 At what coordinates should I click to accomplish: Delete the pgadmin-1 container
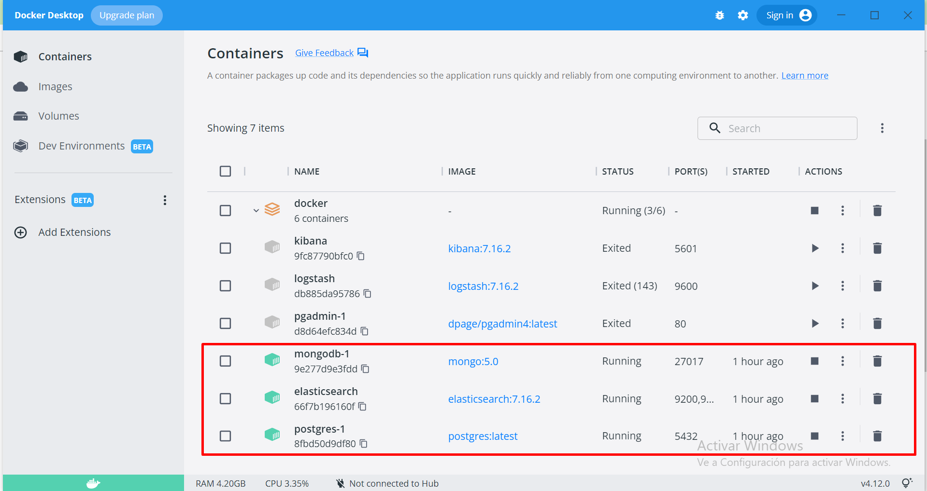point(877,323)
